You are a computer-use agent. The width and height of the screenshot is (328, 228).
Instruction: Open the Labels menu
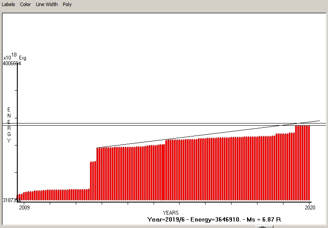[8, 4]
